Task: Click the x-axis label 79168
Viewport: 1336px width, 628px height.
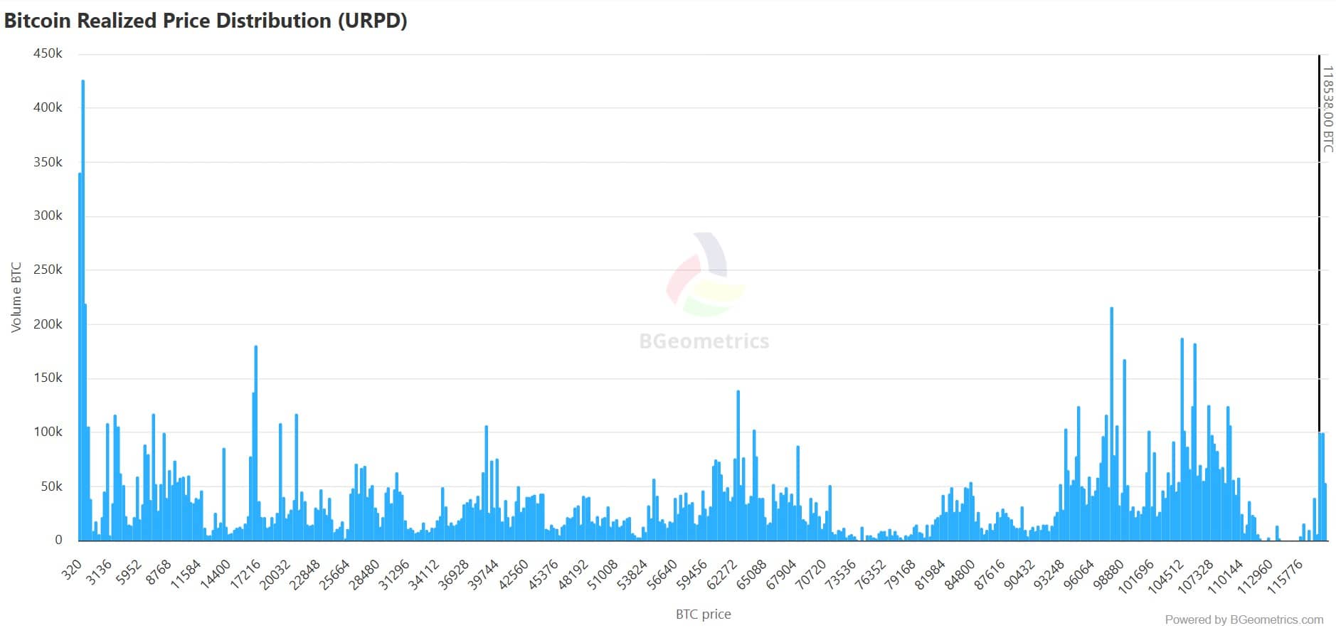Action: click(x=899, y=575)
